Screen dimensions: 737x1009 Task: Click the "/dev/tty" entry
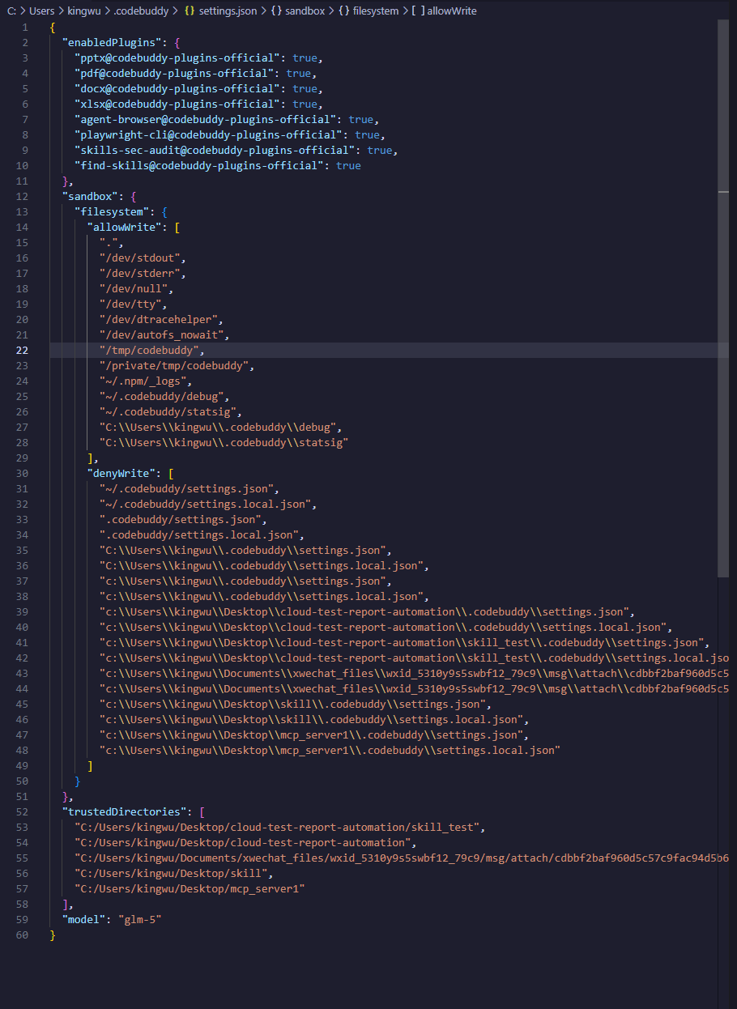tap(130, 304)
